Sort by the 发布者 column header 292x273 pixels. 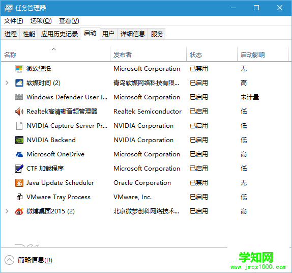pos(149,54)
